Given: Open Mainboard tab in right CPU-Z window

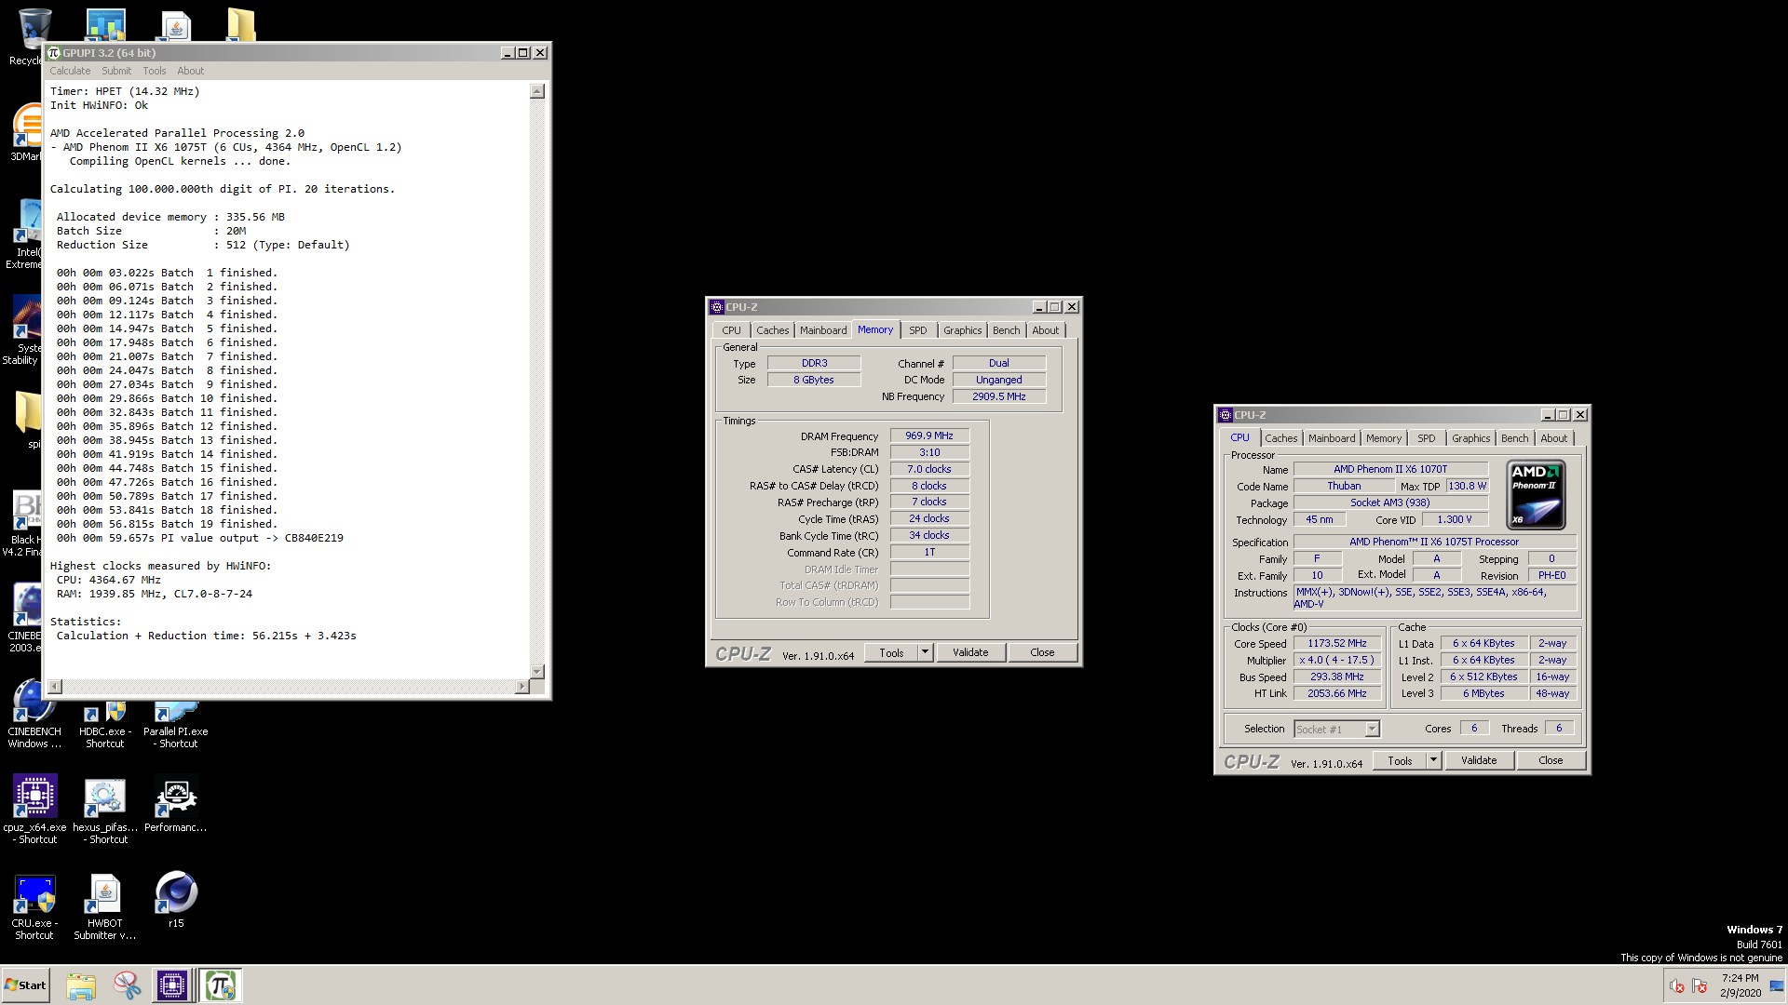Looking at the screenshot, I should (1332, 438).
